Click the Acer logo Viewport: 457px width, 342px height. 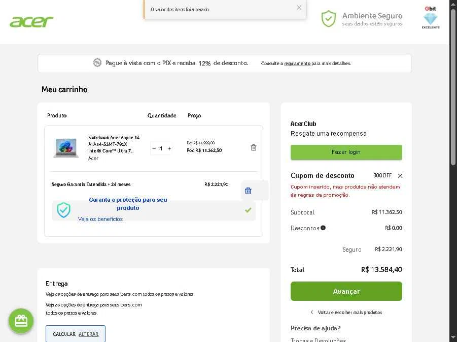(31, 22)
